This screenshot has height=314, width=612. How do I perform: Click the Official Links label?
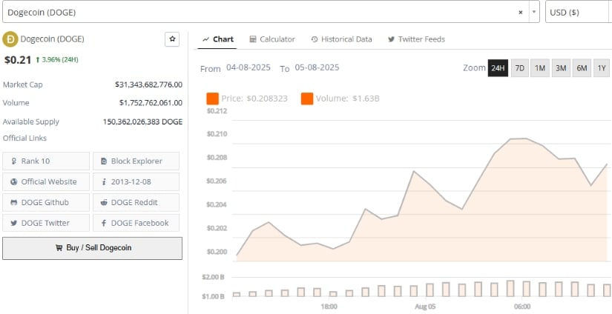click(24, 138)
